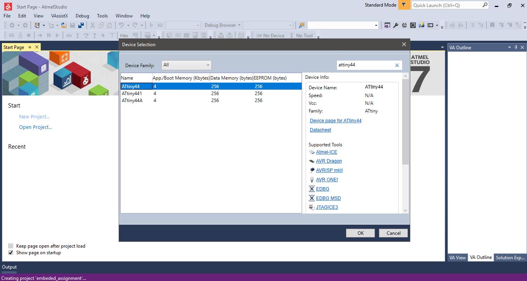Open the Device Family dropdown
Image resolution: width=527 pixels, height=281 pixels.
pyautogui.click(x=187, y=65)
